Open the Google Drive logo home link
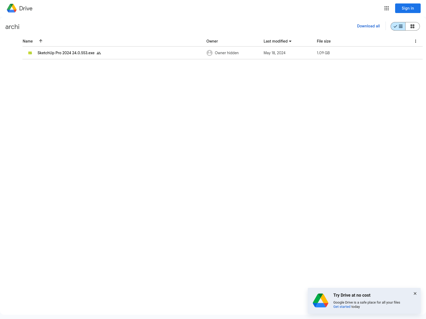The height and width of the screenshot is (319, 426). [x=20, y=8]
